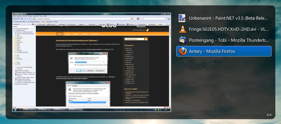Reload the page in the Firefox preview
The image size is (281, 124).
[x=22, y=19]
